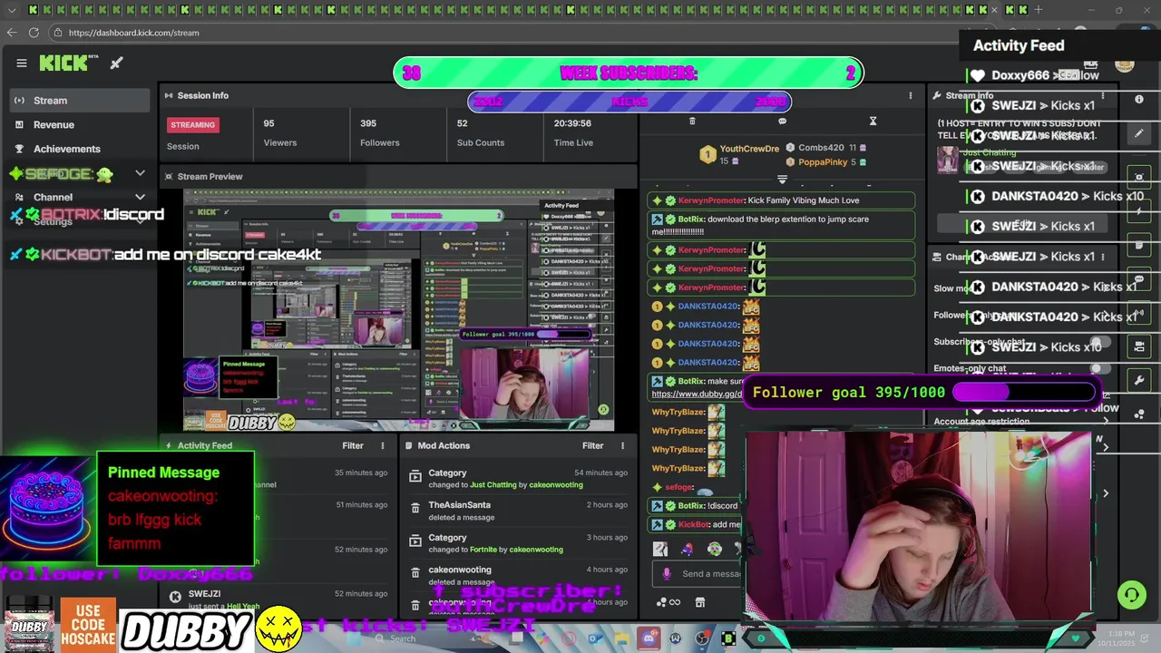Click the camera capture icon in right rail

1140,177
